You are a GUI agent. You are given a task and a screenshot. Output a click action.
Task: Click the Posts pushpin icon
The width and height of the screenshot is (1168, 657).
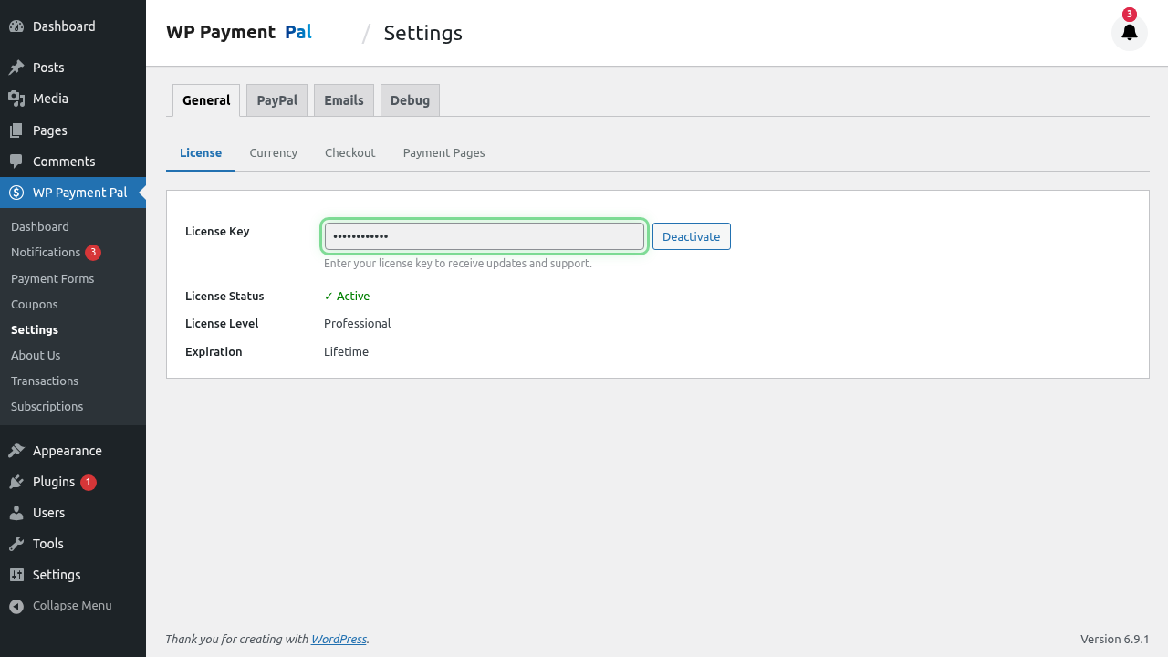click(16, 68)
